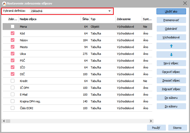Sort by the Nadpis stĺpca header
Screen dimensions: 190x133
click(x=49, y=19)
